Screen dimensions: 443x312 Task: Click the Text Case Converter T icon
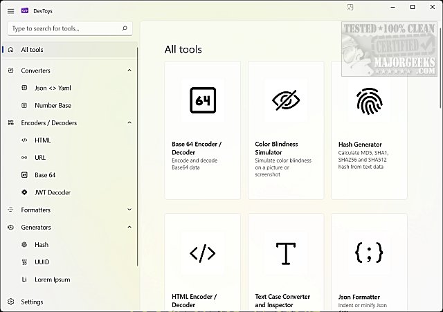285,253
